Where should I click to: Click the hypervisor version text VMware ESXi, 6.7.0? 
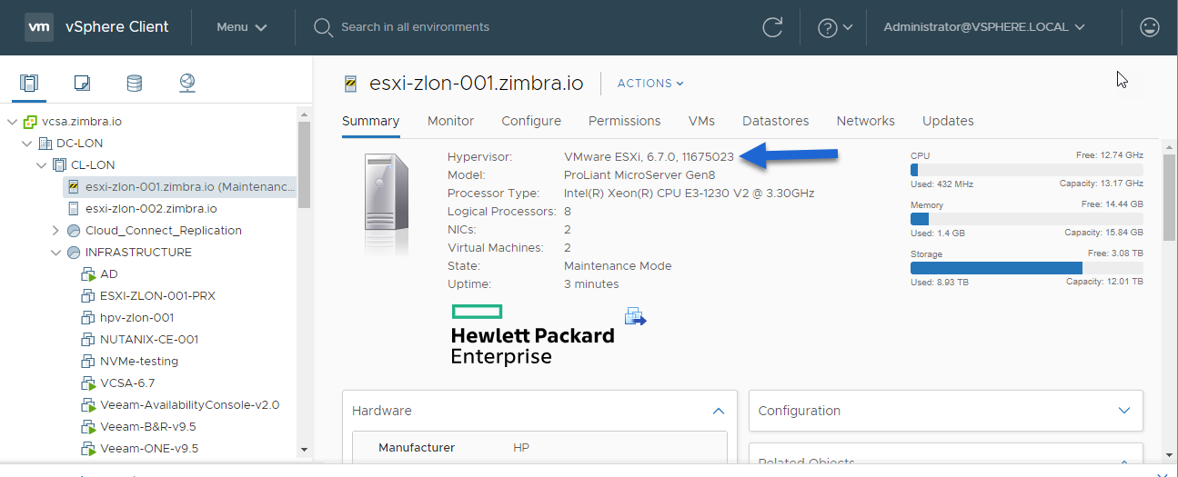tap(649, 157)
